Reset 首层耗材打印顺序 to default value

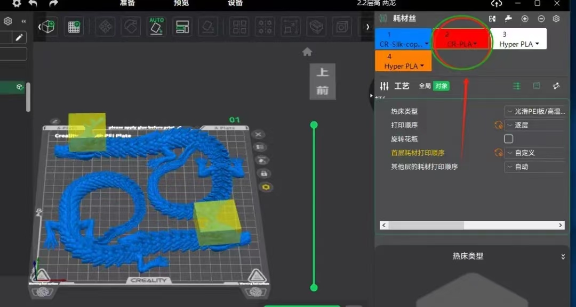pos(498,153)
